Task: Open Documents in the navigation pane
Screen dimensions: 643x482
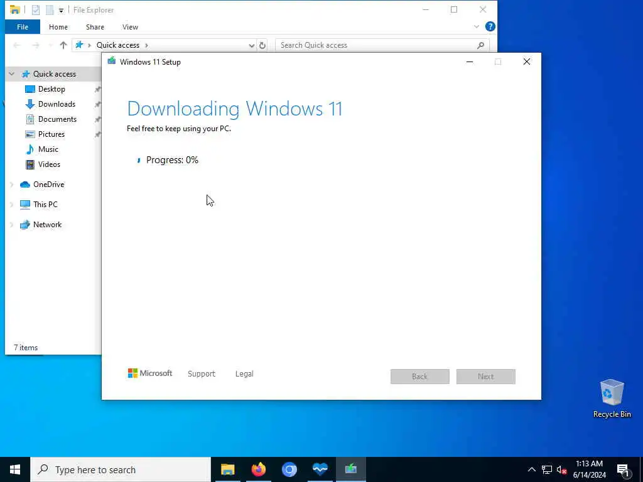Action: click(x=57, y=119)
